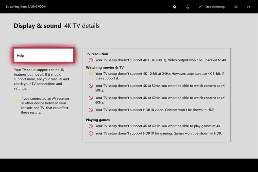Click the yellow warning triangle about AV receivers
Viewport: 258px width, 172px height.
(16, 99)
